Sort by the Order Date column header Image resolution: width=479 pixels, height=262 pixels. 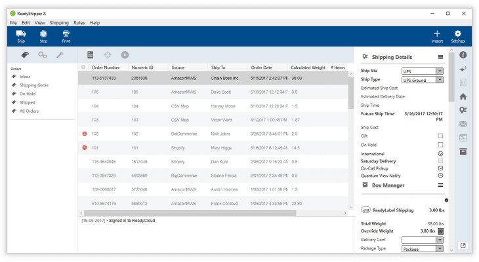click(x=262, y=67)
